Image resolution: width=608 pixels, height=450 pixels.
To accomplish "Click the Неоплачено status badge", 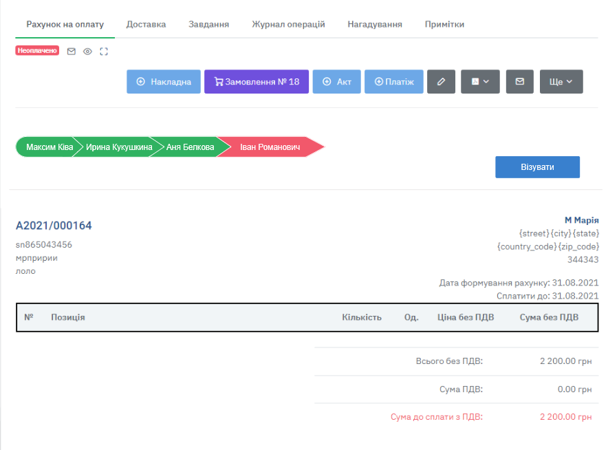I will (37, 51).
